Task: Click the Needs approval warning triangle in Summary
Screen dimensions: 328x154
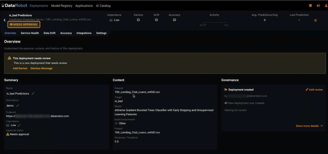Action: [x=8, y=134]
